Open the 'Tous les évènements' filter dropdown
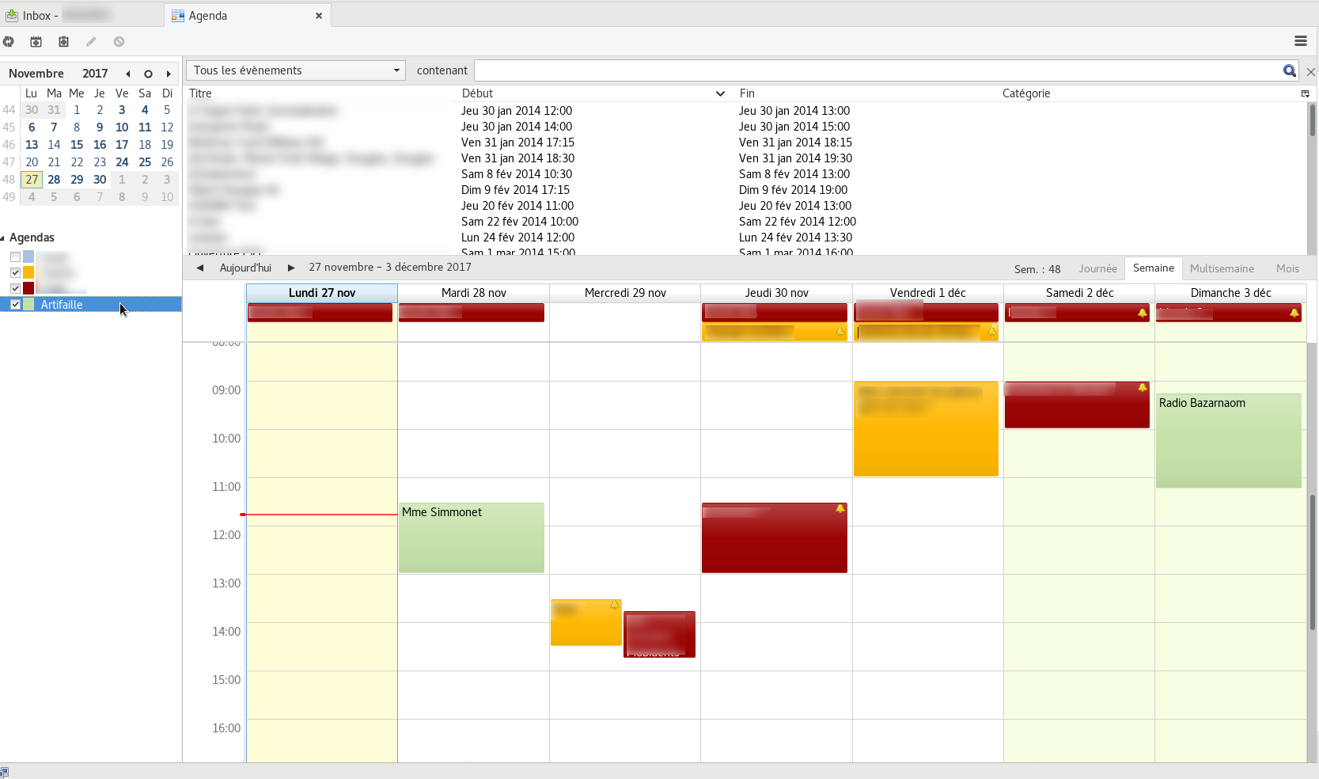This screenshot has width=1319, height=779. click(296, 70)
